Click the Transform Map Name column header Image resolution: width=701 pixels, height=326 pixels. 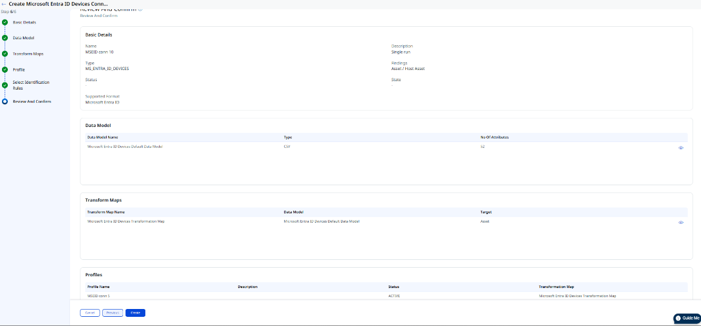tap(106, 212)
